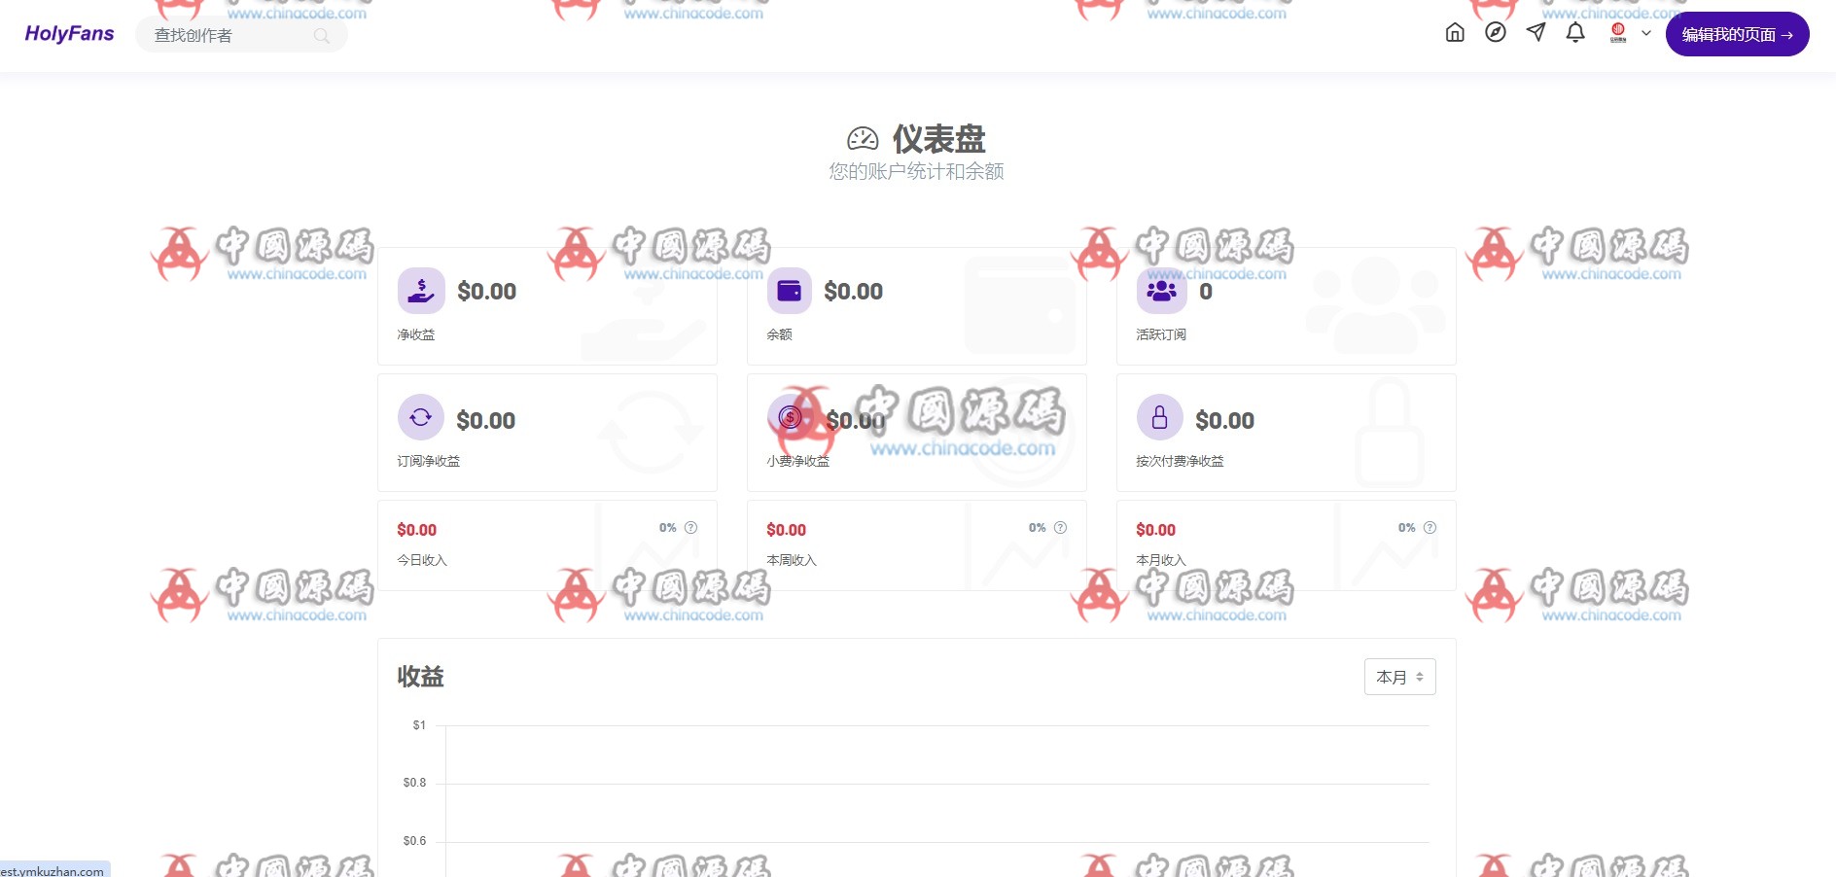Click the 余额 wallet icon

click(790, 291)
